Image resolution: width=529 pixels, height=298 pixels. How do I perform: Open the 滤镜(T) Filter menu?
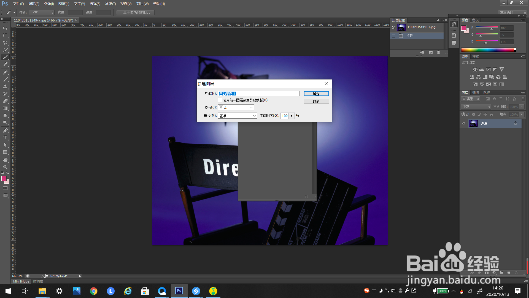[x=110, y=4]
